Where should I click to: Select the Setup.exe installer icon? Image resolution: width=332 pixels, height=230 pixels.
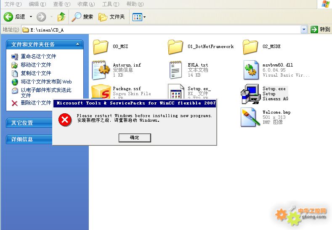point(250,94)
